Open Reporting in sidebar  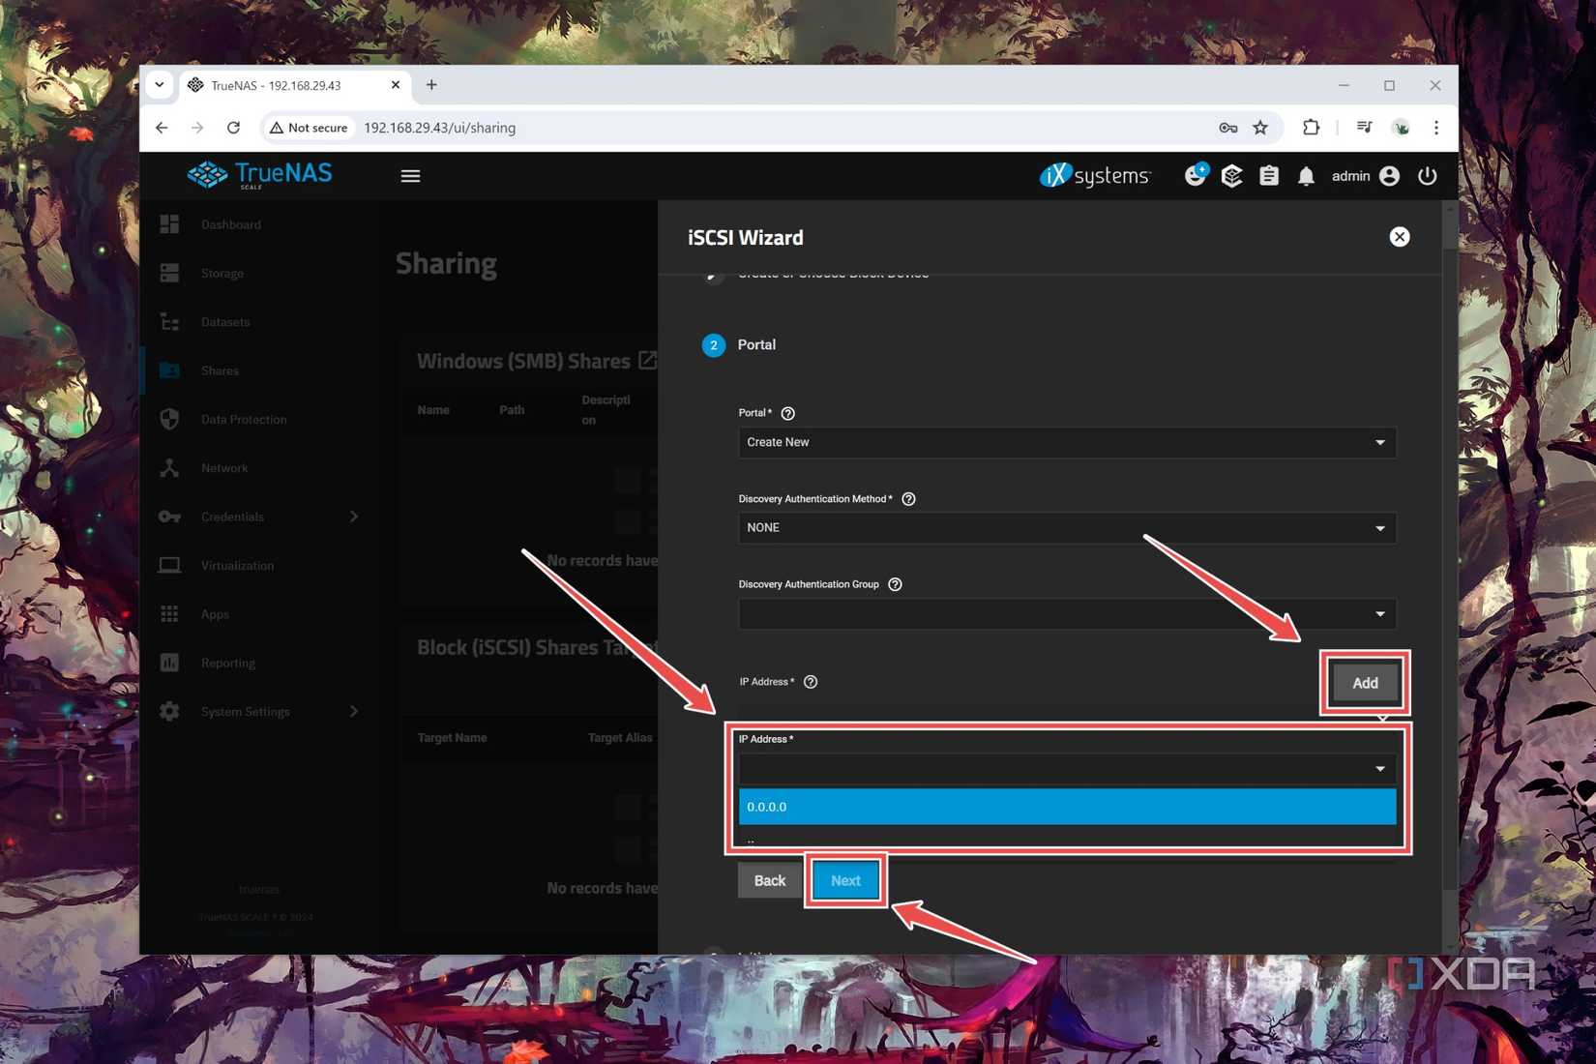coord(228,663)
